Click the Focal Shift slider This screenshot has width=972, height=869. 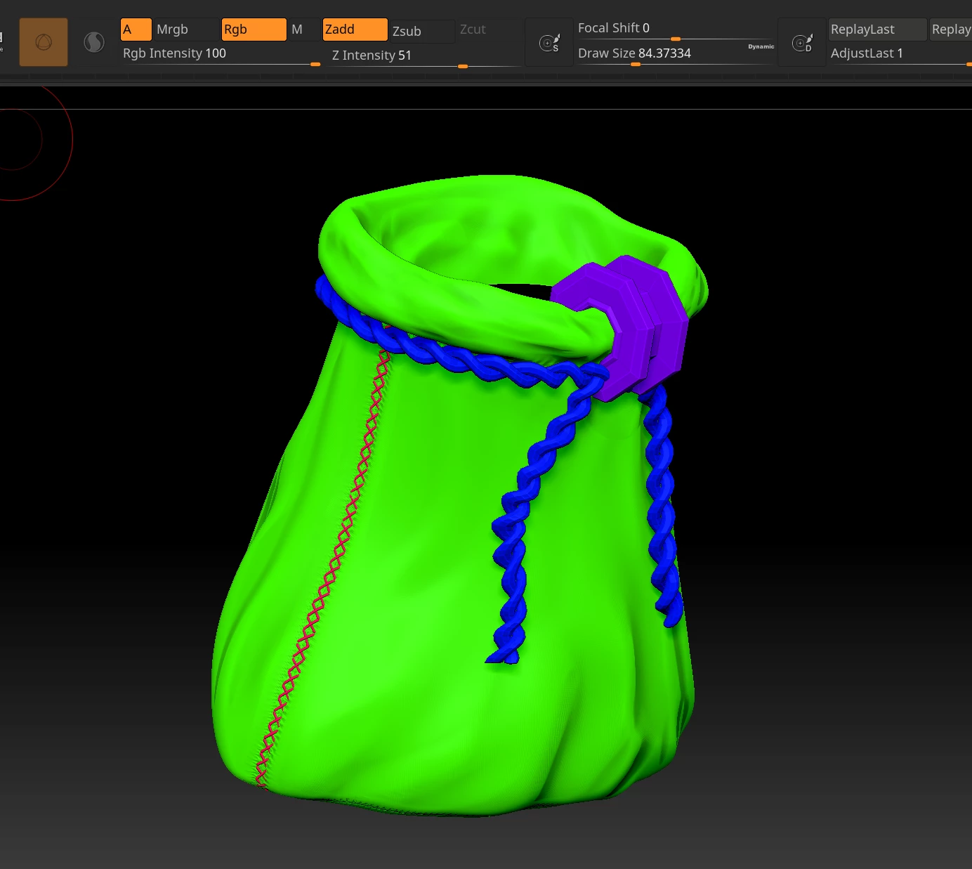(675, 30)
